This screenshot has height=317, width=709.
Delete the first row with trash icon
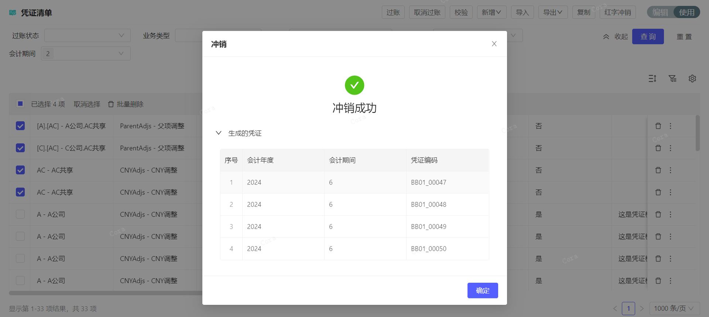pyautogui.click(x=658, y=126)
